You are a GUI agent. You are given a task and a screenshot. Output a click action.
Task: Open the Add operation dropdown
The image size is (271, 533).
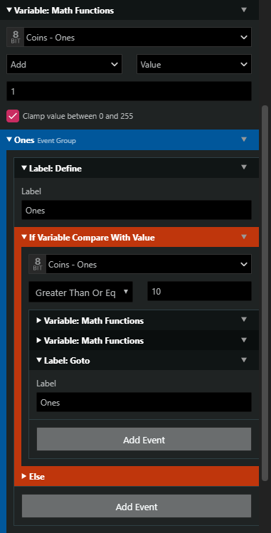64,64
